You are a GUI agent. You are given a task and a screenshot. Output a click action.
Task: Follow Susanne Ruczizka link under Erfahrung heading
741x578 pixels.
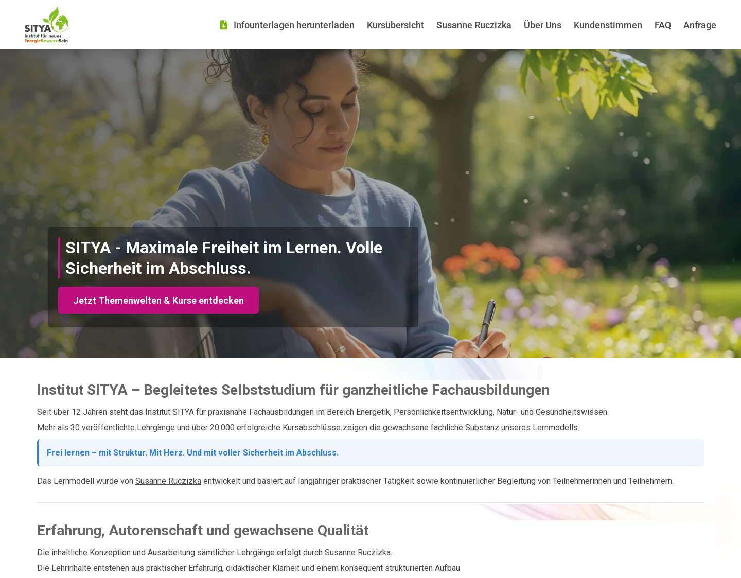tap(358, 553)
